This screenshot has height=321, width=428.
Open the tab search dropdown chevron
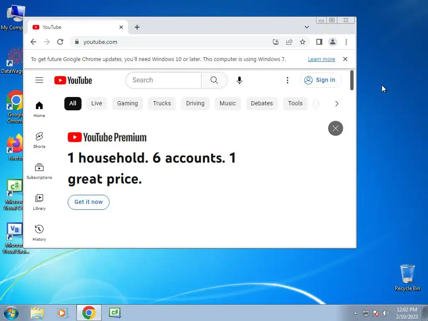[306, 27]
